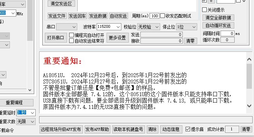Open the 重复次数 无限 dropdown

tap(26, 122)
